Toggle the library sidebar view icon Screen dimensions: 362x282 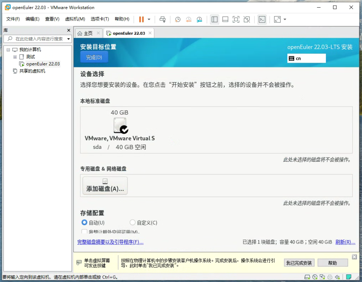pos(214,19)
